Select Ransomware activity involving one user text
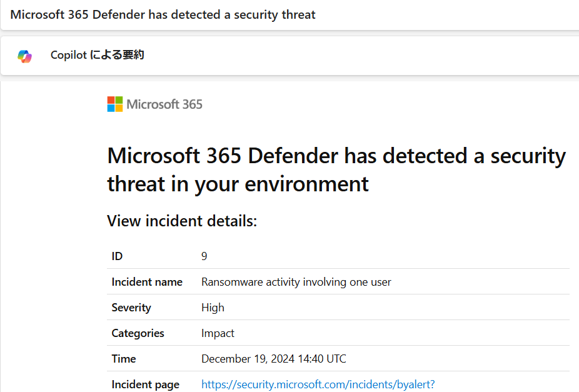This screenshot has width=579, height=392. 296,282
